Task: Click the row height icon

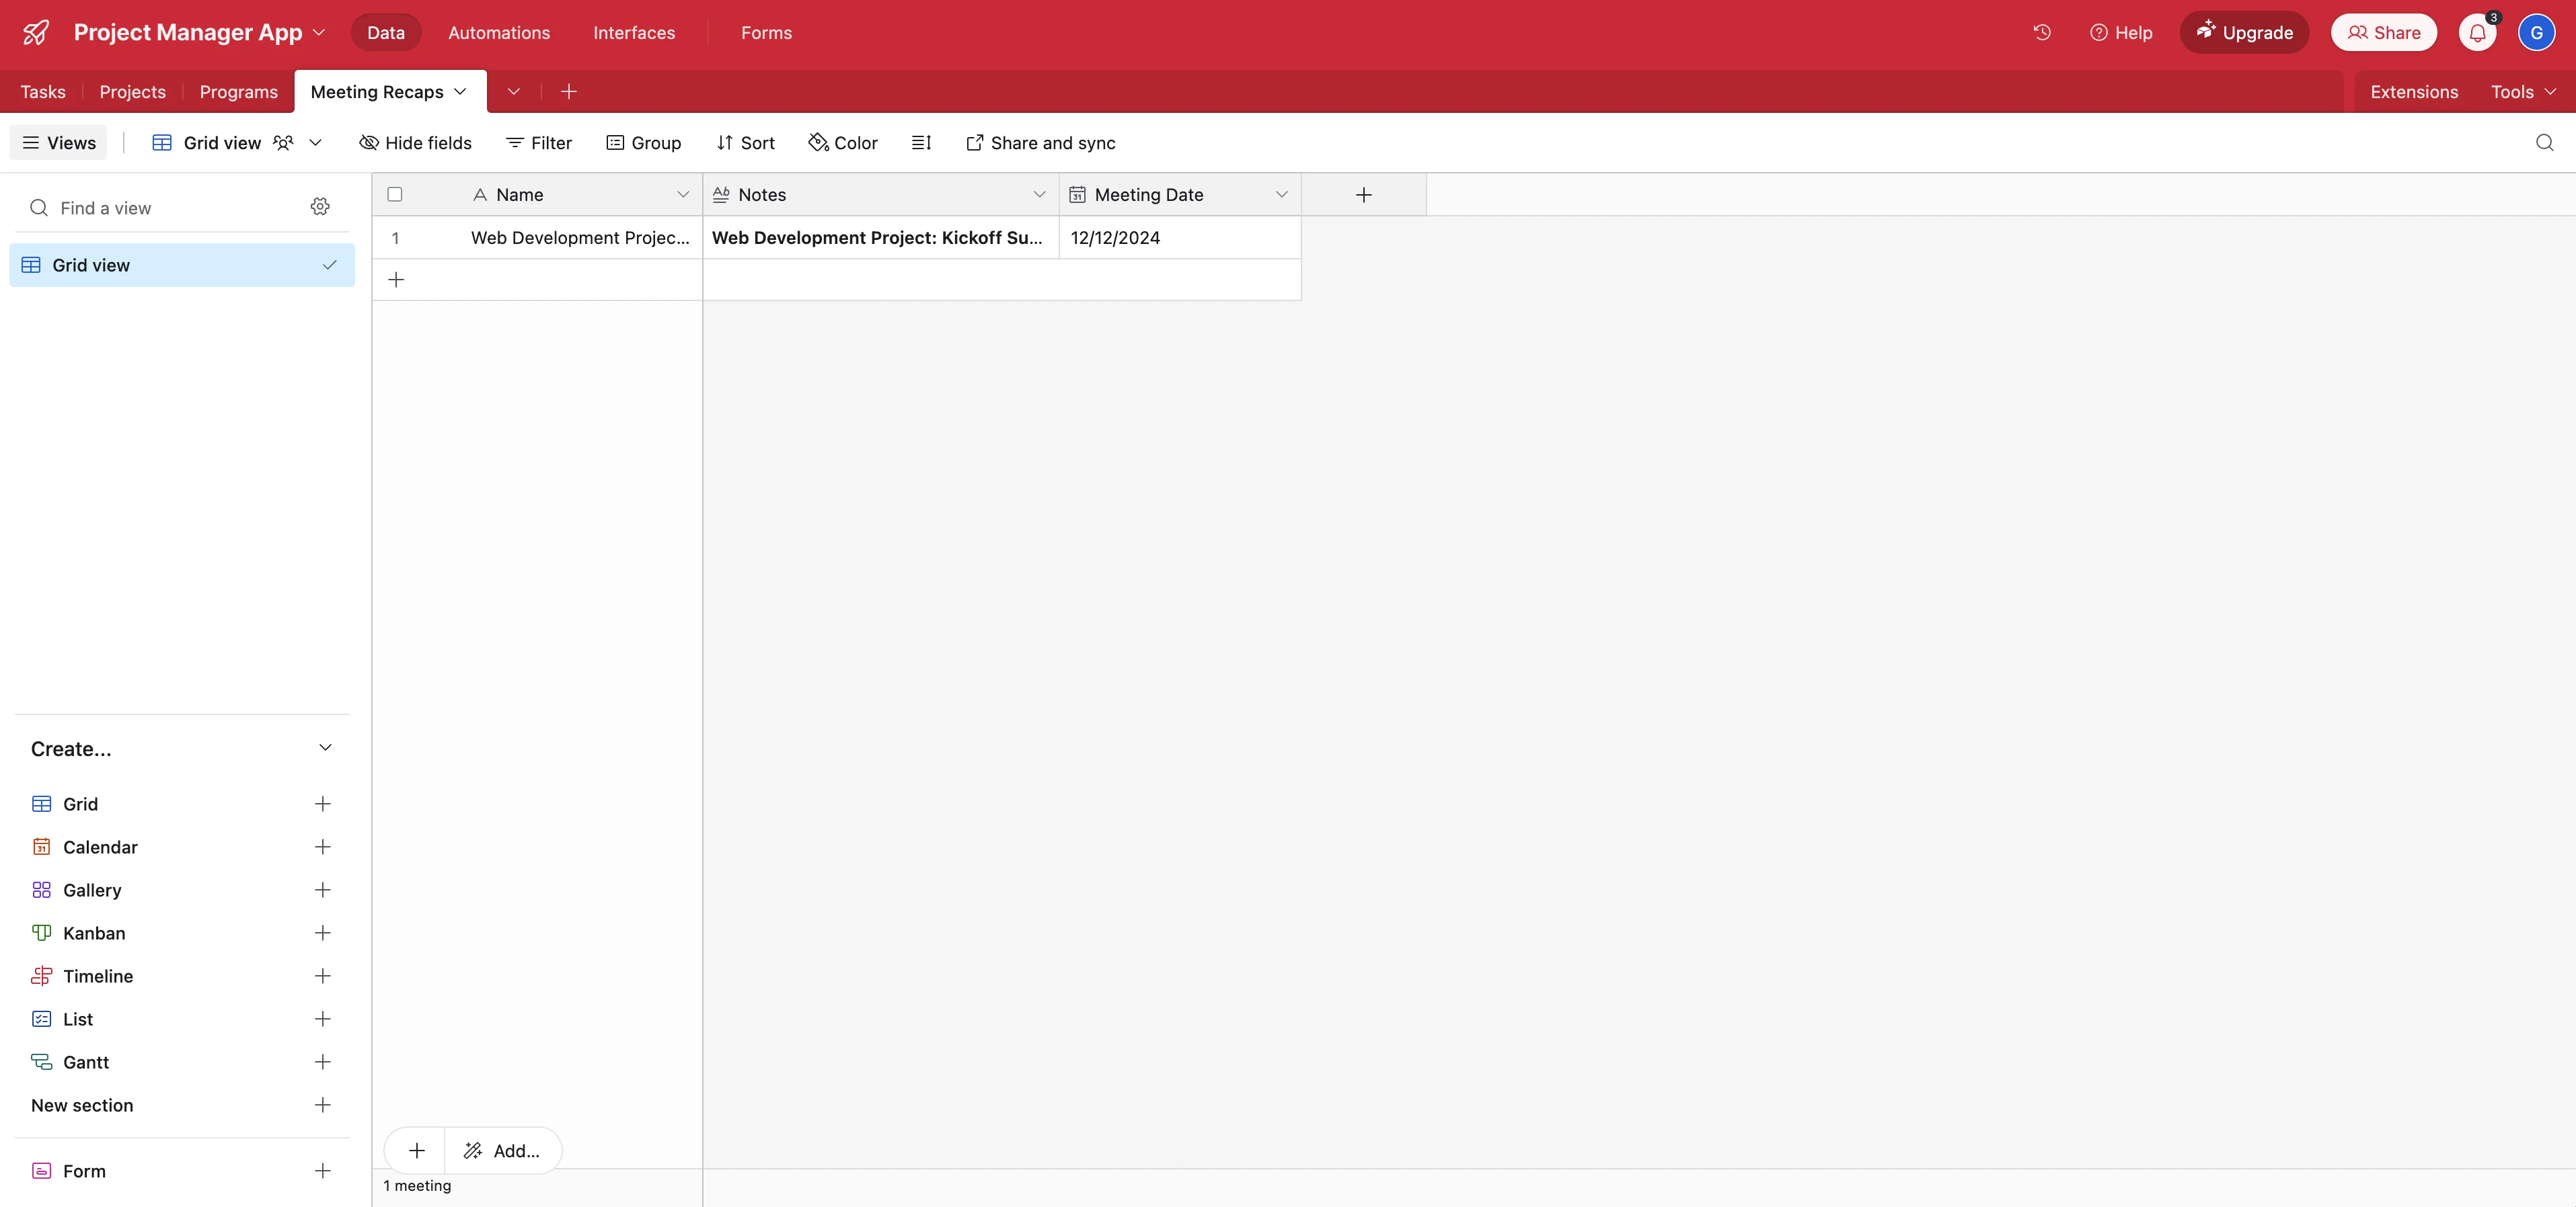Action: coord(921,143)
